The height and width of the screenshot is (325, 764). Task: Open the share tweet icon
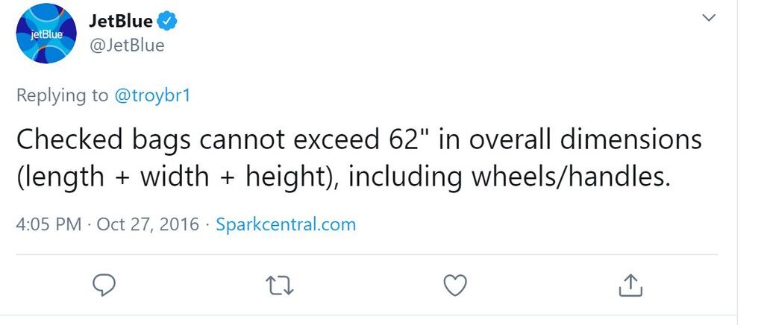click(x=630, y=285)
